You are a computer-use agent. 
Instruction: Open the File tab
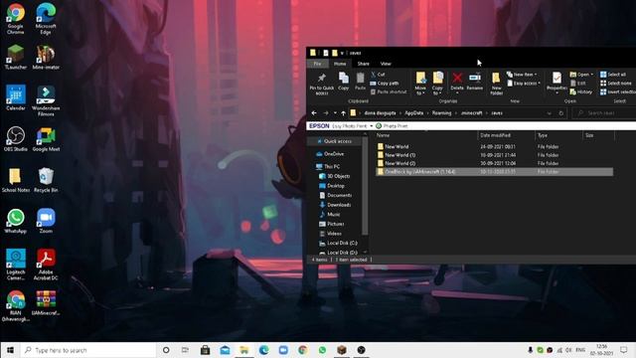pyautogui.click(x=317, y=64)
